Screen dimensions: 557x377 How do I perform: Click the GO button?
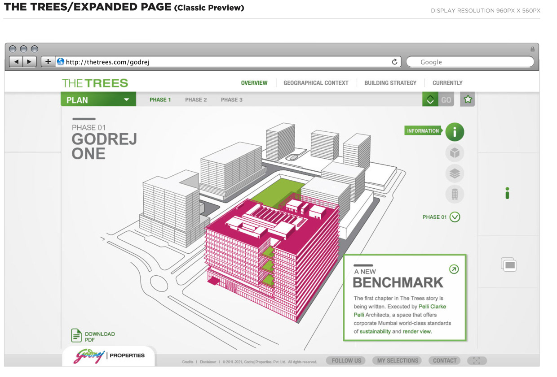click(x=446, y=100)
